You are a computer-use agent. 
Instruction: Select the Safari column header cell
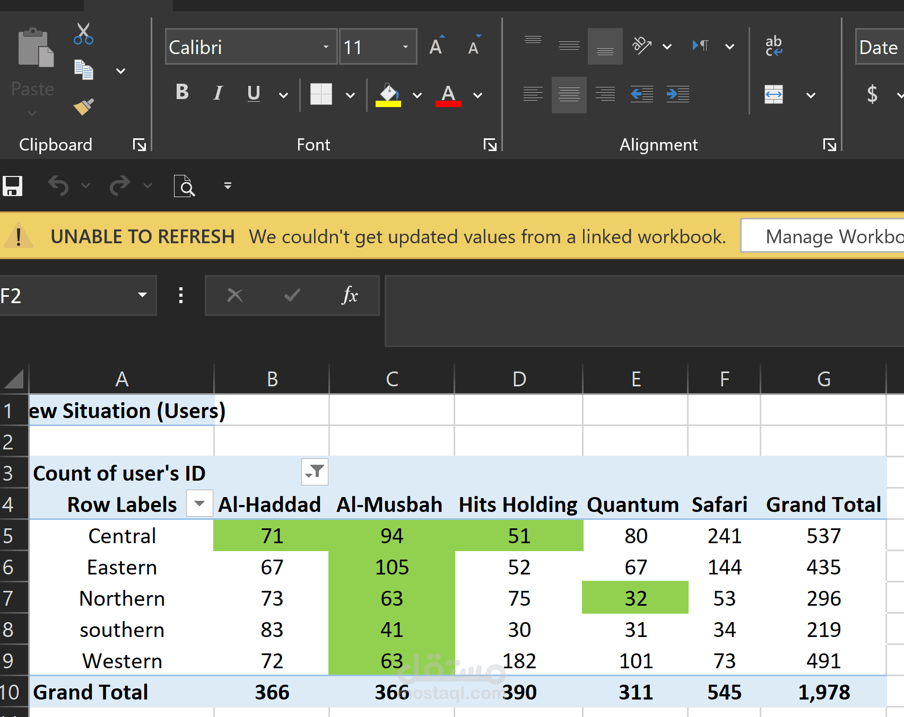[719, 504]
